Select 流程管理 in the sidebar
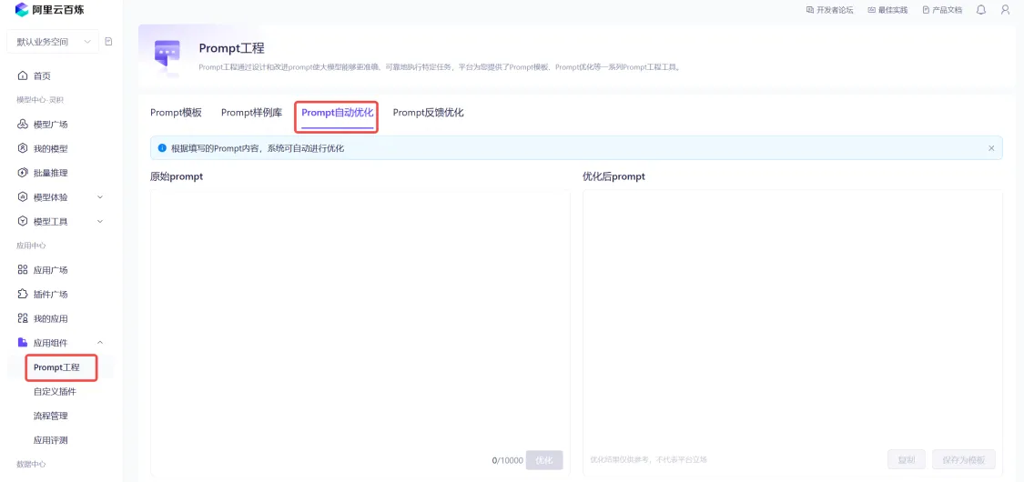This screenshot has height=482, width=1024. click(50, 416)
